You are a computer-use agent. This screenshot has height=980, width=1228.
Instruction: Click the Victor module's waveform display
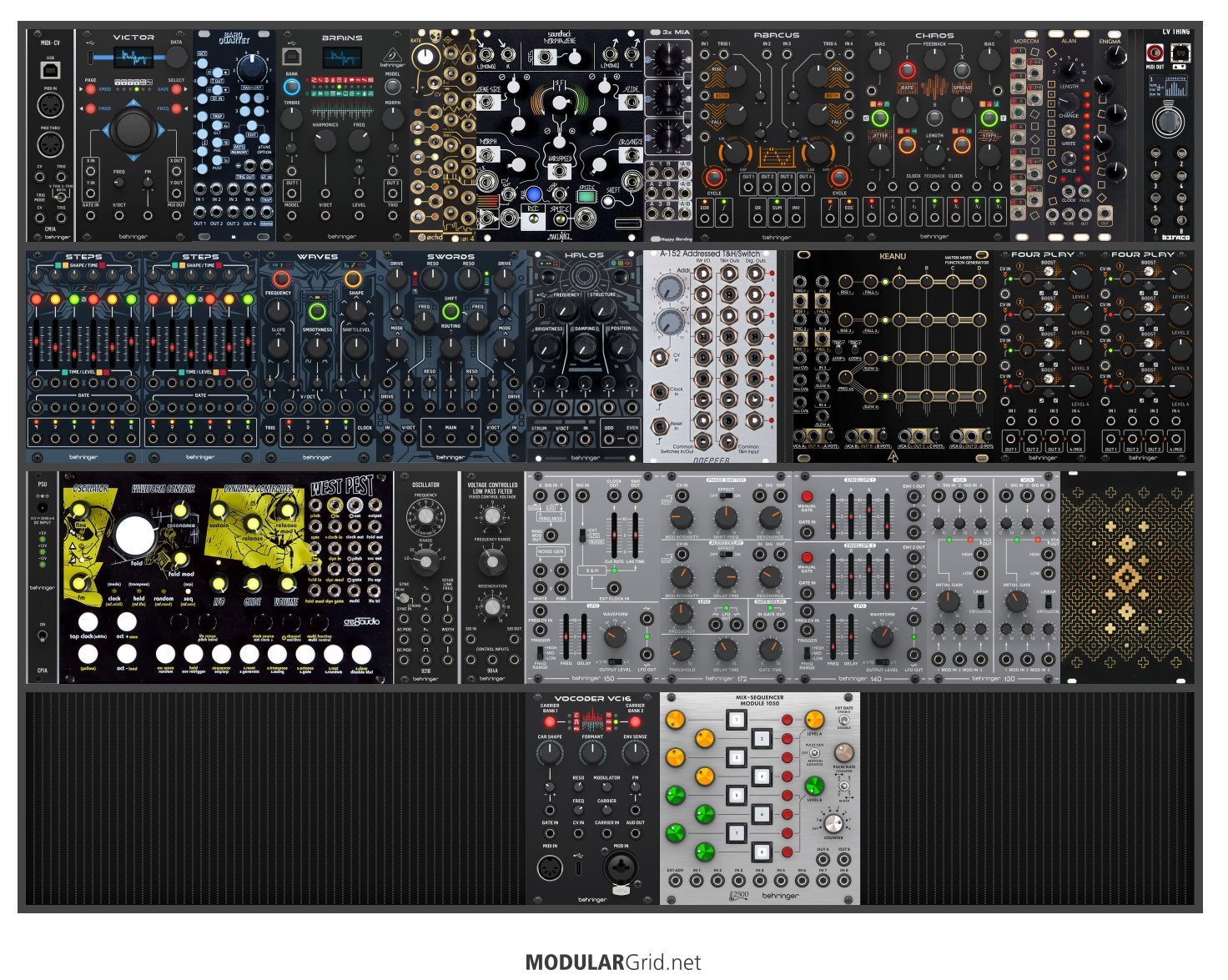click(132, 57)
